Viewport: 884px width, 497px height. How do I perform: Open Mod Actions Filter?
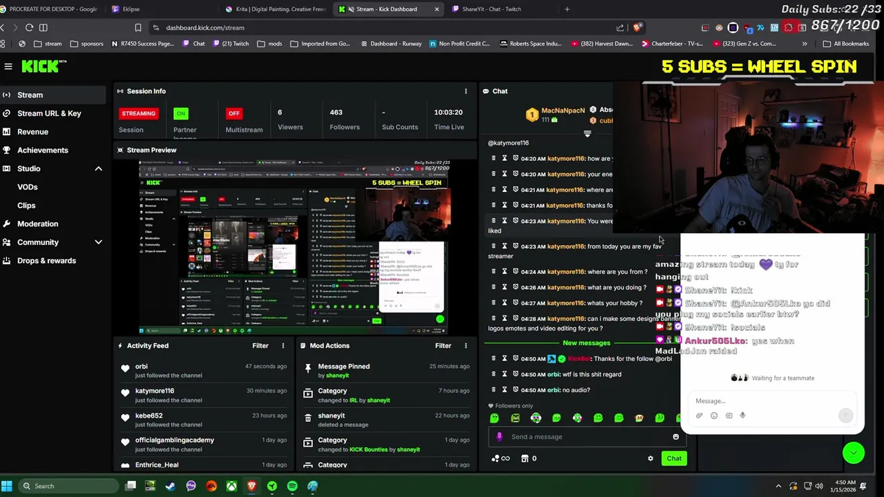(443, 346)
